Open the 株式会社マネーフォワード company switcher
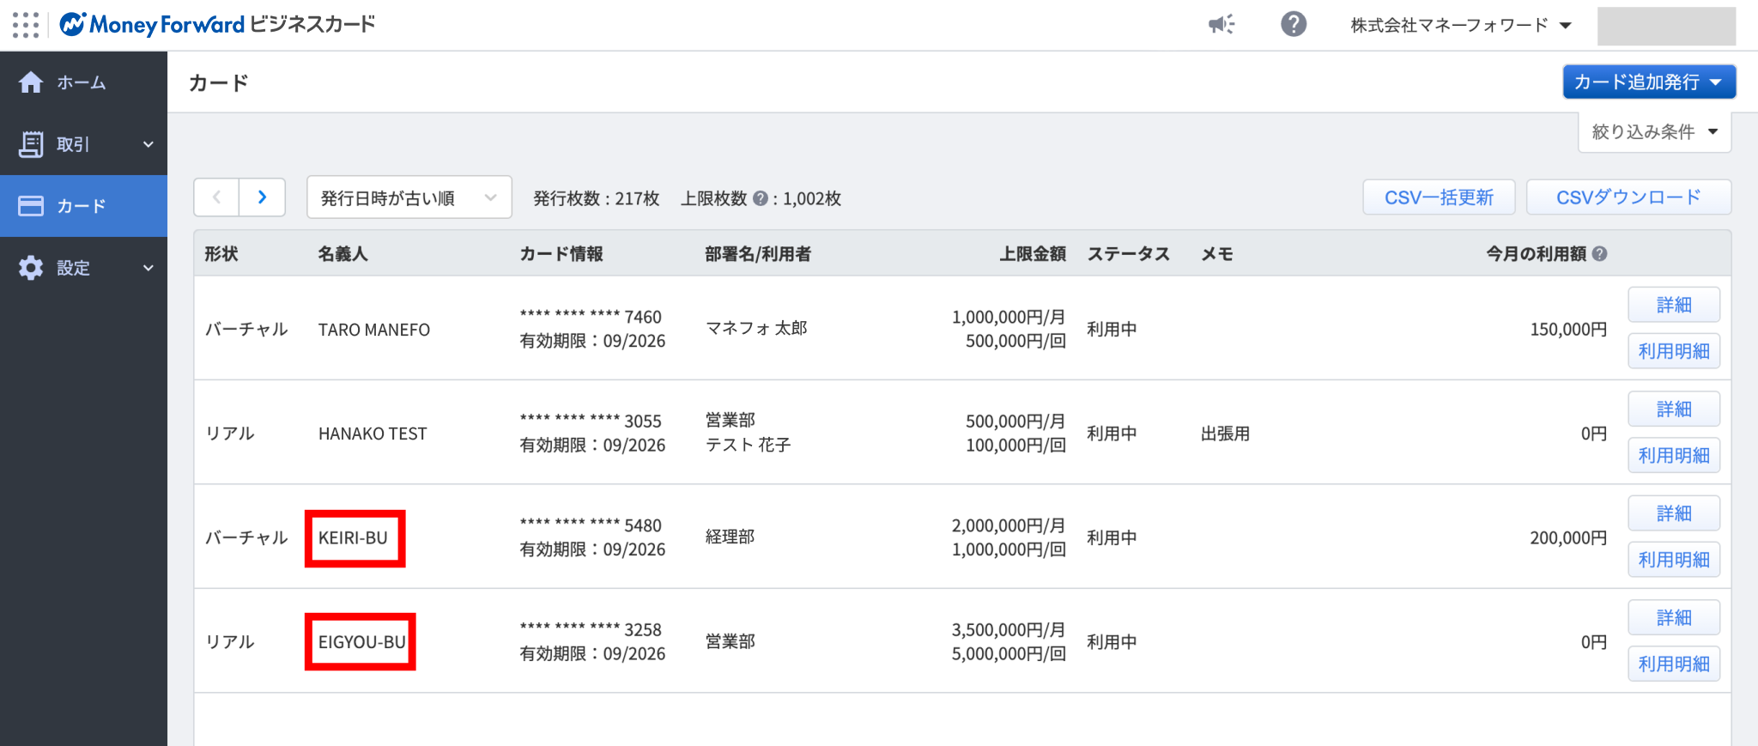This screenshot has height=746, width=1758. pos(1460,25)
